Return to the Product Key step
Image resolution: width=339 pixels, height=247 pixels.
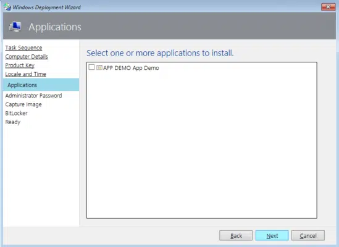click(x=20, y=65)
